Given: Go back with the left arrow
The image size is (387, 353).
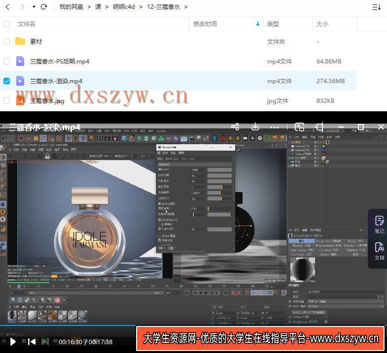Looking at the screenshot, I should tap(8, 7).
